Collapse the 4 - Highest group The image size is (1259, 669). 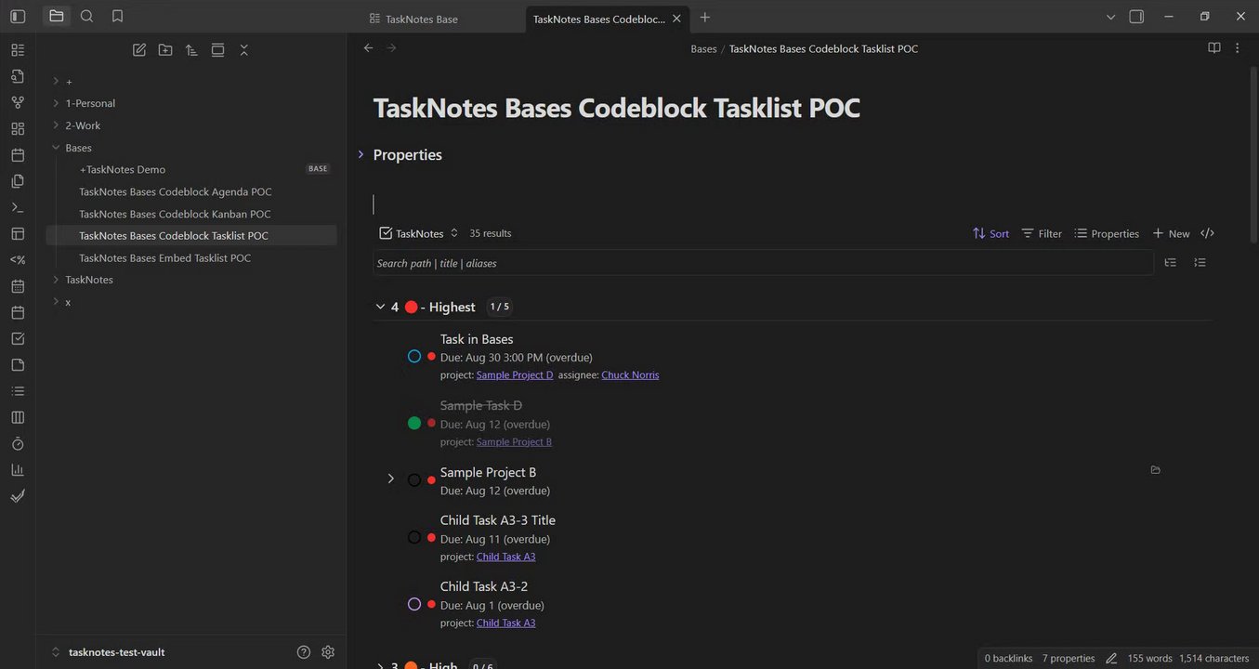(x=380, y=307)
